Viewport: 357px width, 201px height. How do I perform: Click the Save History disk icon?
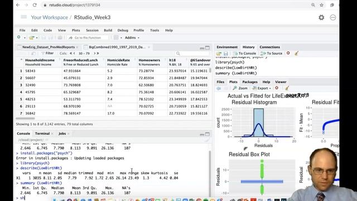[x=225, y=54]
